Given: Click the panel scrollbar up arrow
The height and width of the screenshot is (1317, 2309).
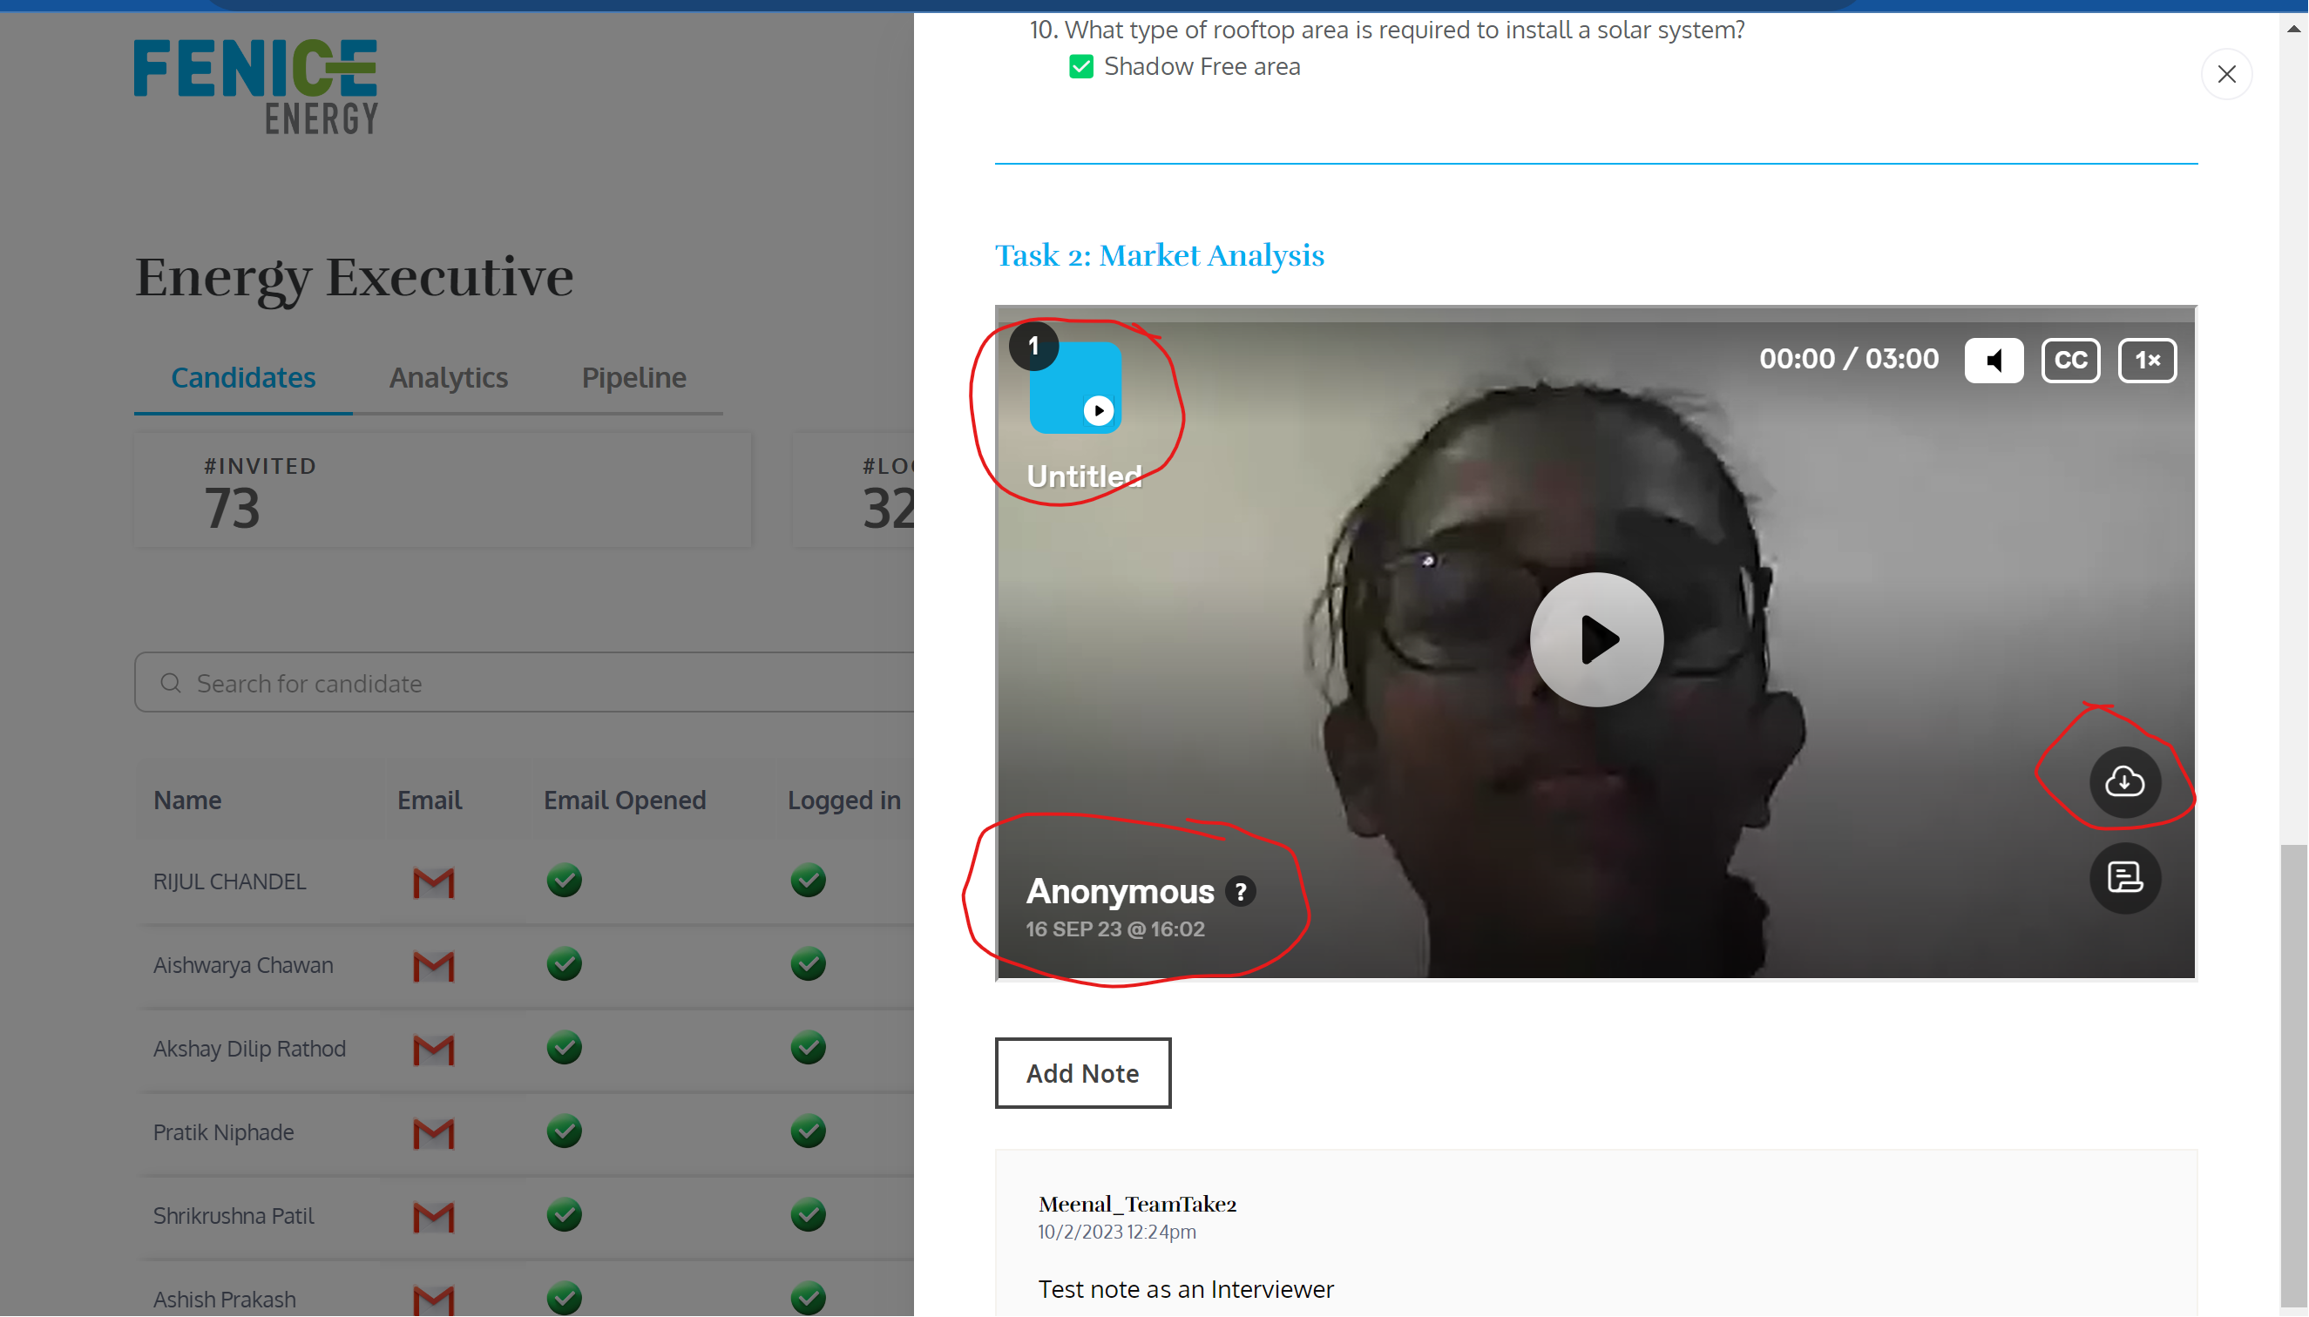Looking at the screenshot, I should pyautogui.click(x=2293, y=29).
